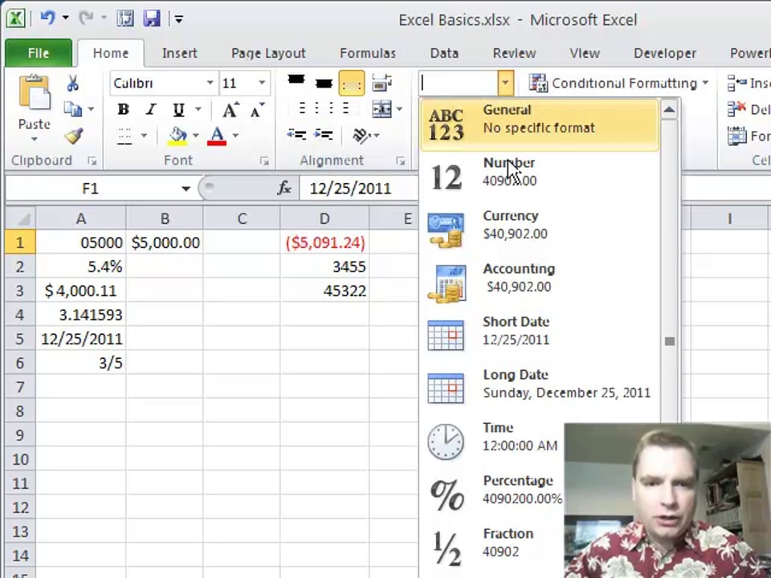Select column B header

(165, 218)
